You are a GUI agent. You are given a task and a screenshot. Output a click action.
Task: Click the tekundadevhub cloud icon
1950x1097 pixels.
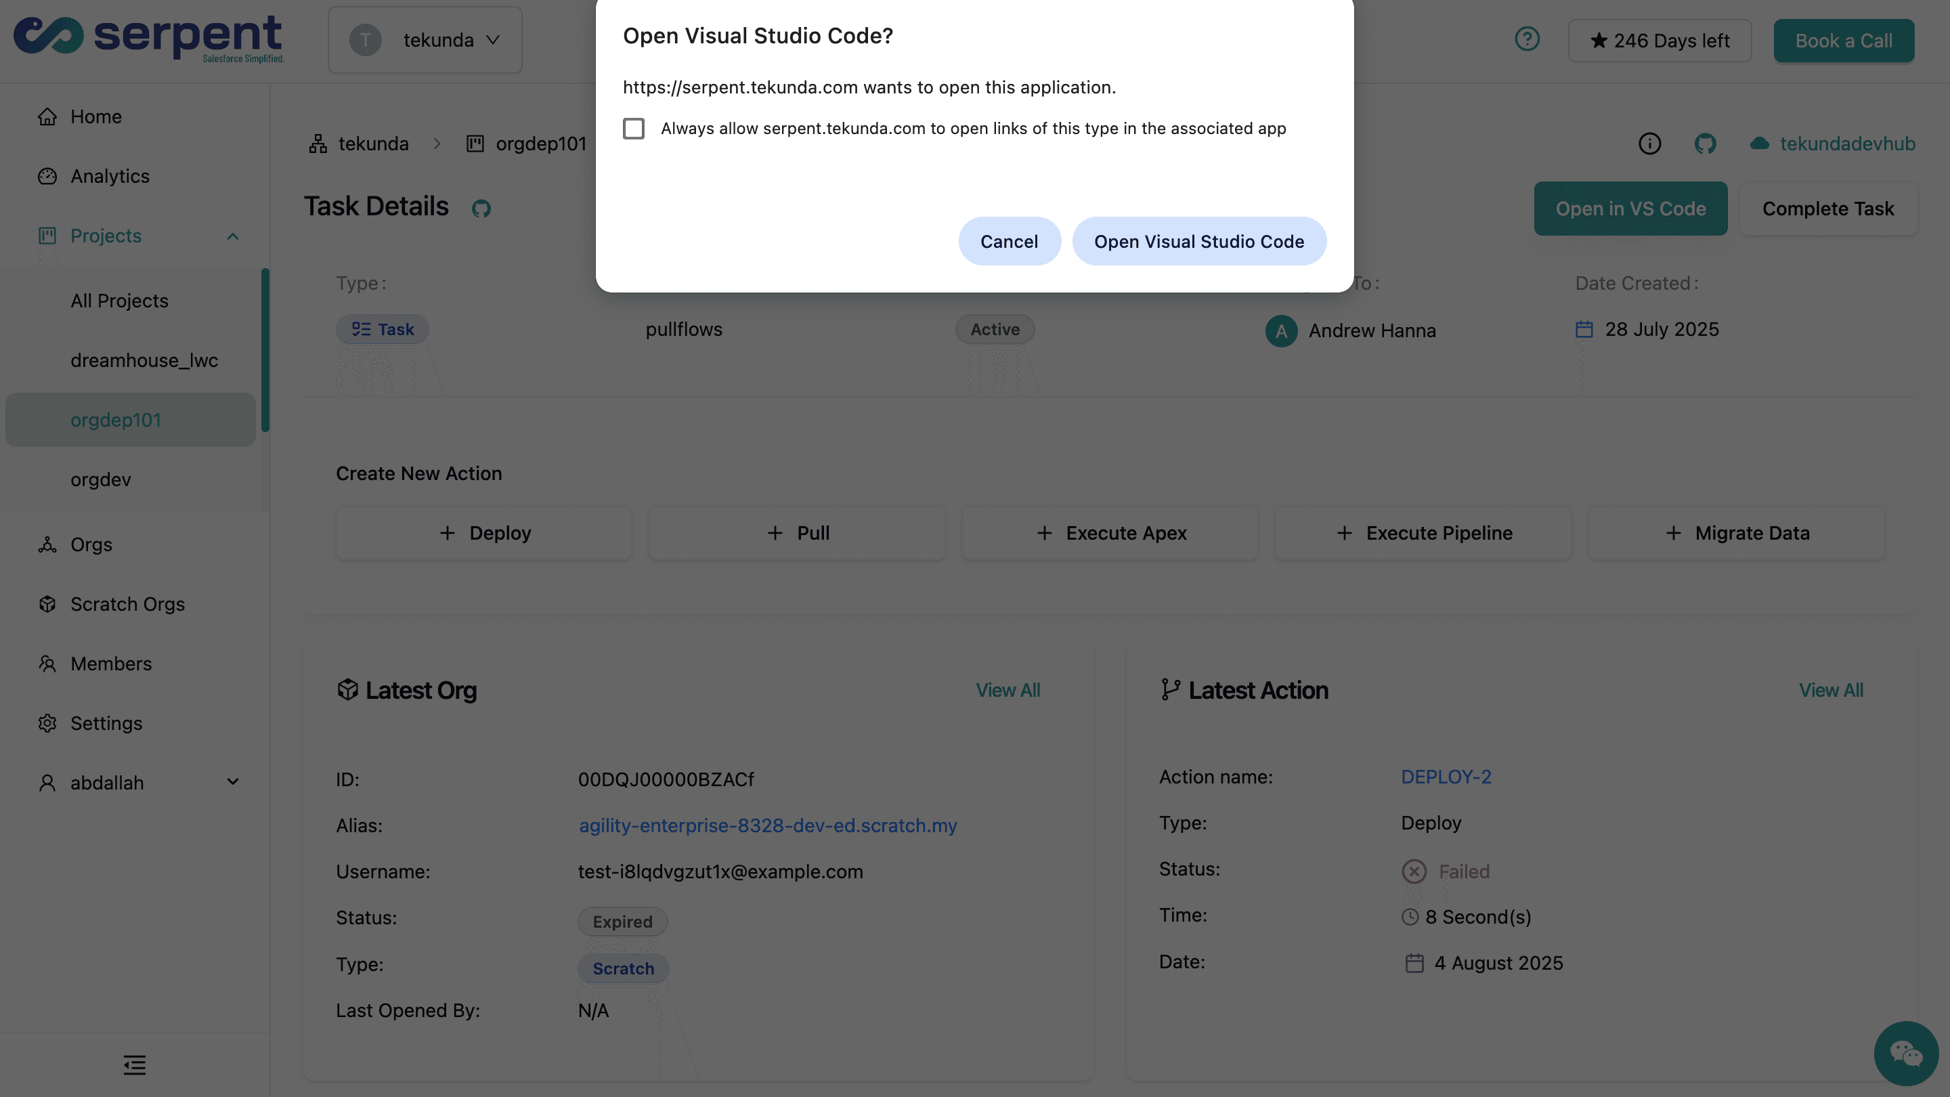[1759, 144]
